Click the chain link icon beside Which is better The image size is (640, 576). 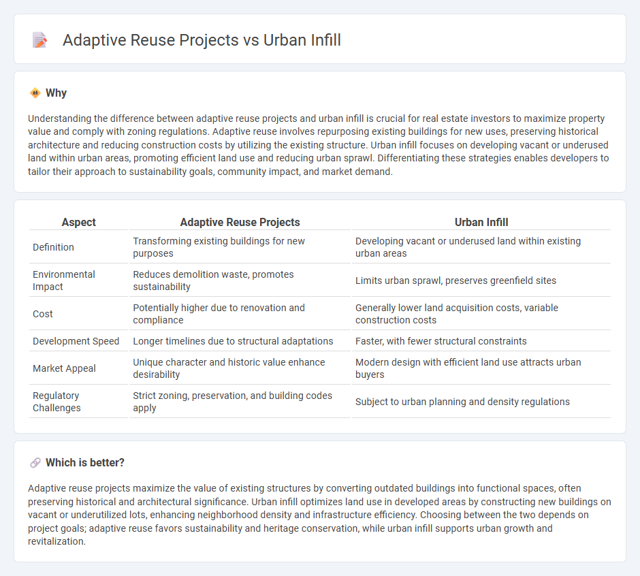[x=35, y=462]
